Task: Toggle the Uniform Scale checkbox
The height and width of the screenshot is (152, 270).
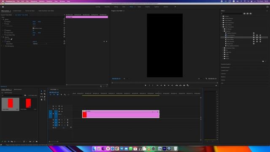Action: [33, 28]
